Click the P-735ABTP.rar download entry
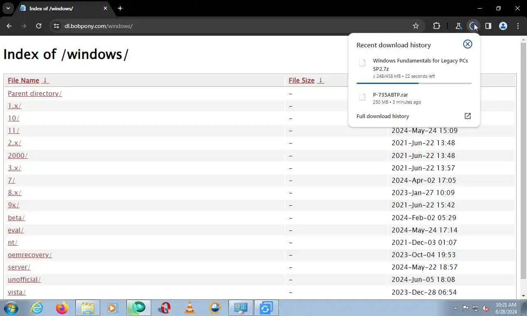527x316 pixels. tap(414, 98)
